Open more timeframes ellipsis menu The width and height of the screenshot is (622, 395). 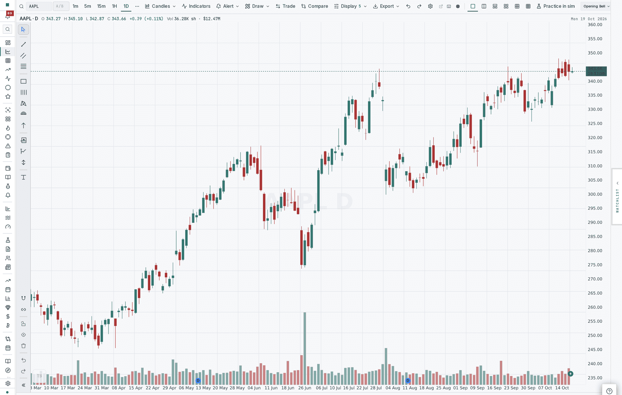137,6
